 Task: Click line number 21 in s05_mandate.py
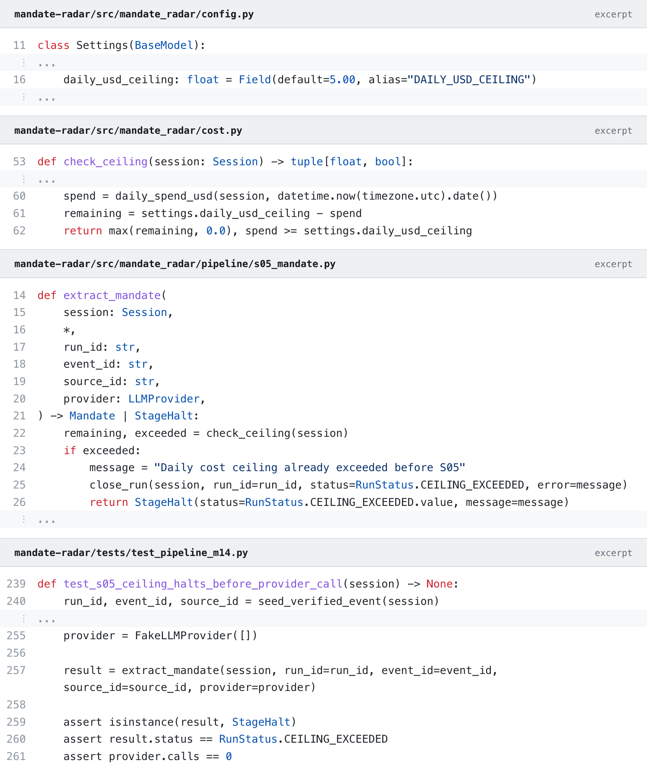coord(19,416)
